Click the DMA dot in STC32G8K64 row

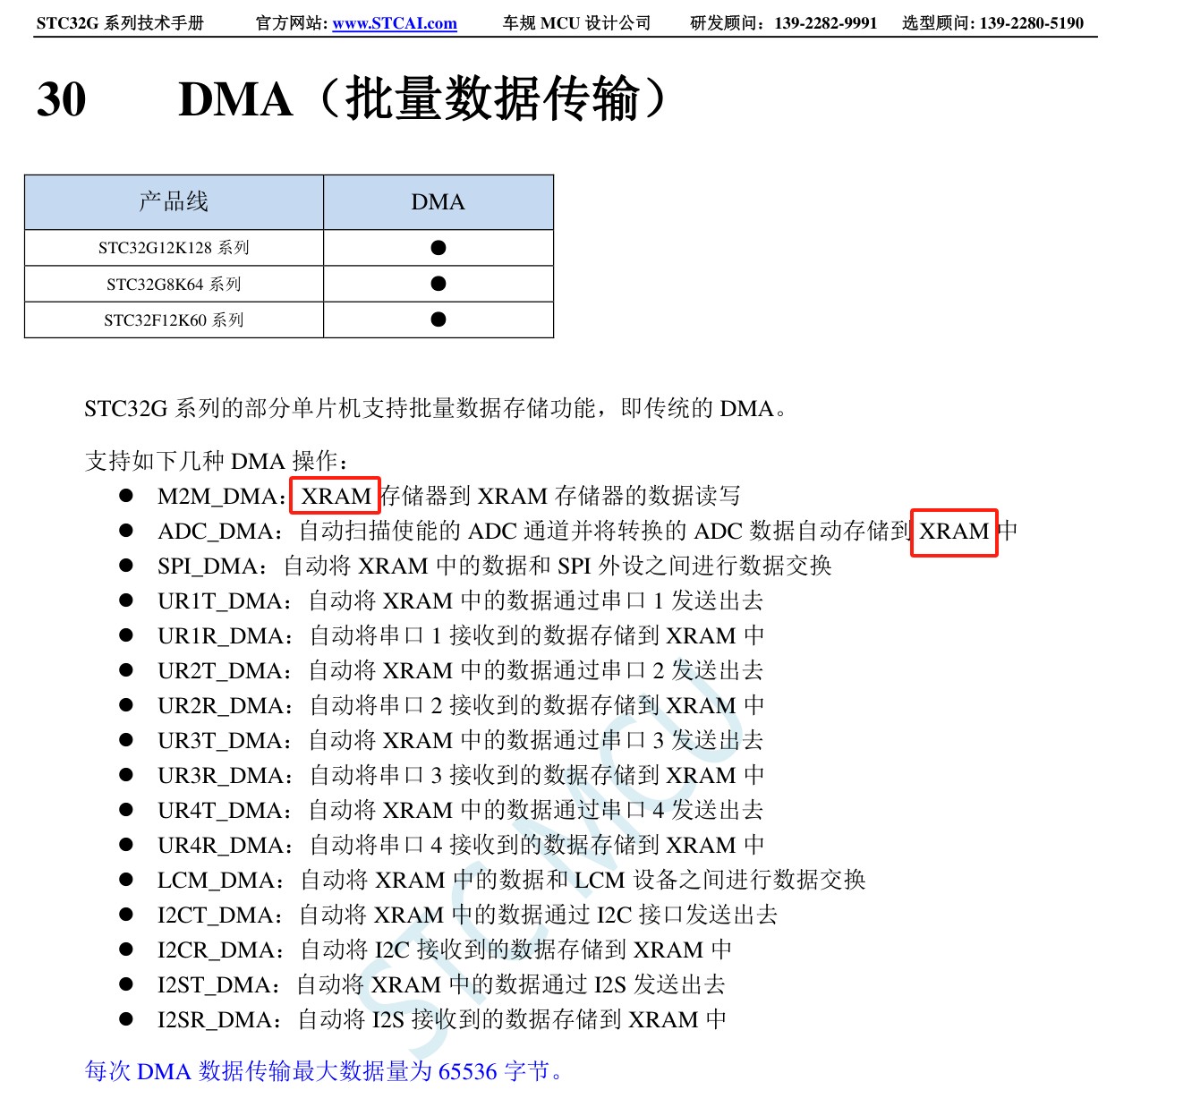438,284
